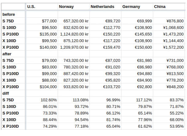Select the $77,000 U.S. price cell
The image size is (187, 136).
point(42,21)
